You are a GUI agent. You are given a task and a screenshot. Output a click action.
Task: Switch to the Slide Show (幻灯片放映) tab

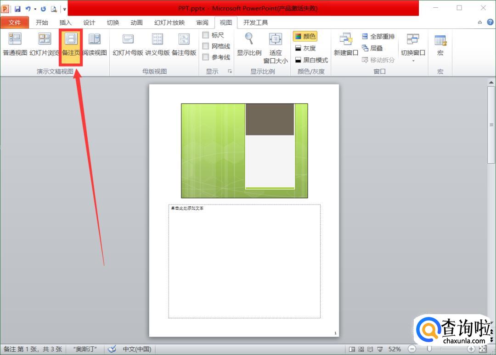coord(169,22)
